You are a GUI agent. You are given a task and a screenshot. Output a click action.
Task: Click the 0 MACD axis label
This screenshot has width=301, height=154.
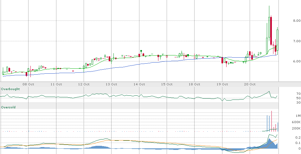(299, 148)
